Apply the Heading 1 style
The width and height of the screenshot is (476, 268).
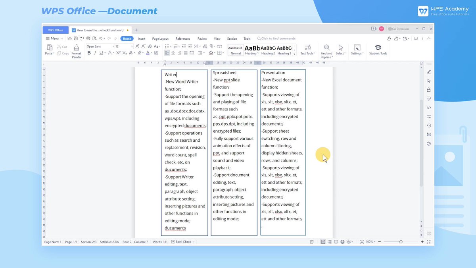click(251, 50)
